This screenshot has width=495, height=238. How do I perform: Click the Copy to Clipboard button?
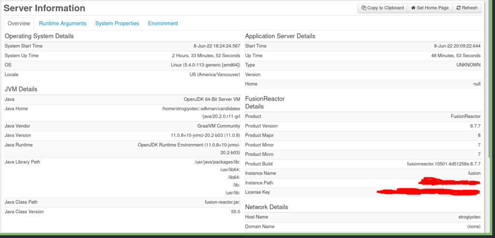pyautogui.click(x=382, y=8)
